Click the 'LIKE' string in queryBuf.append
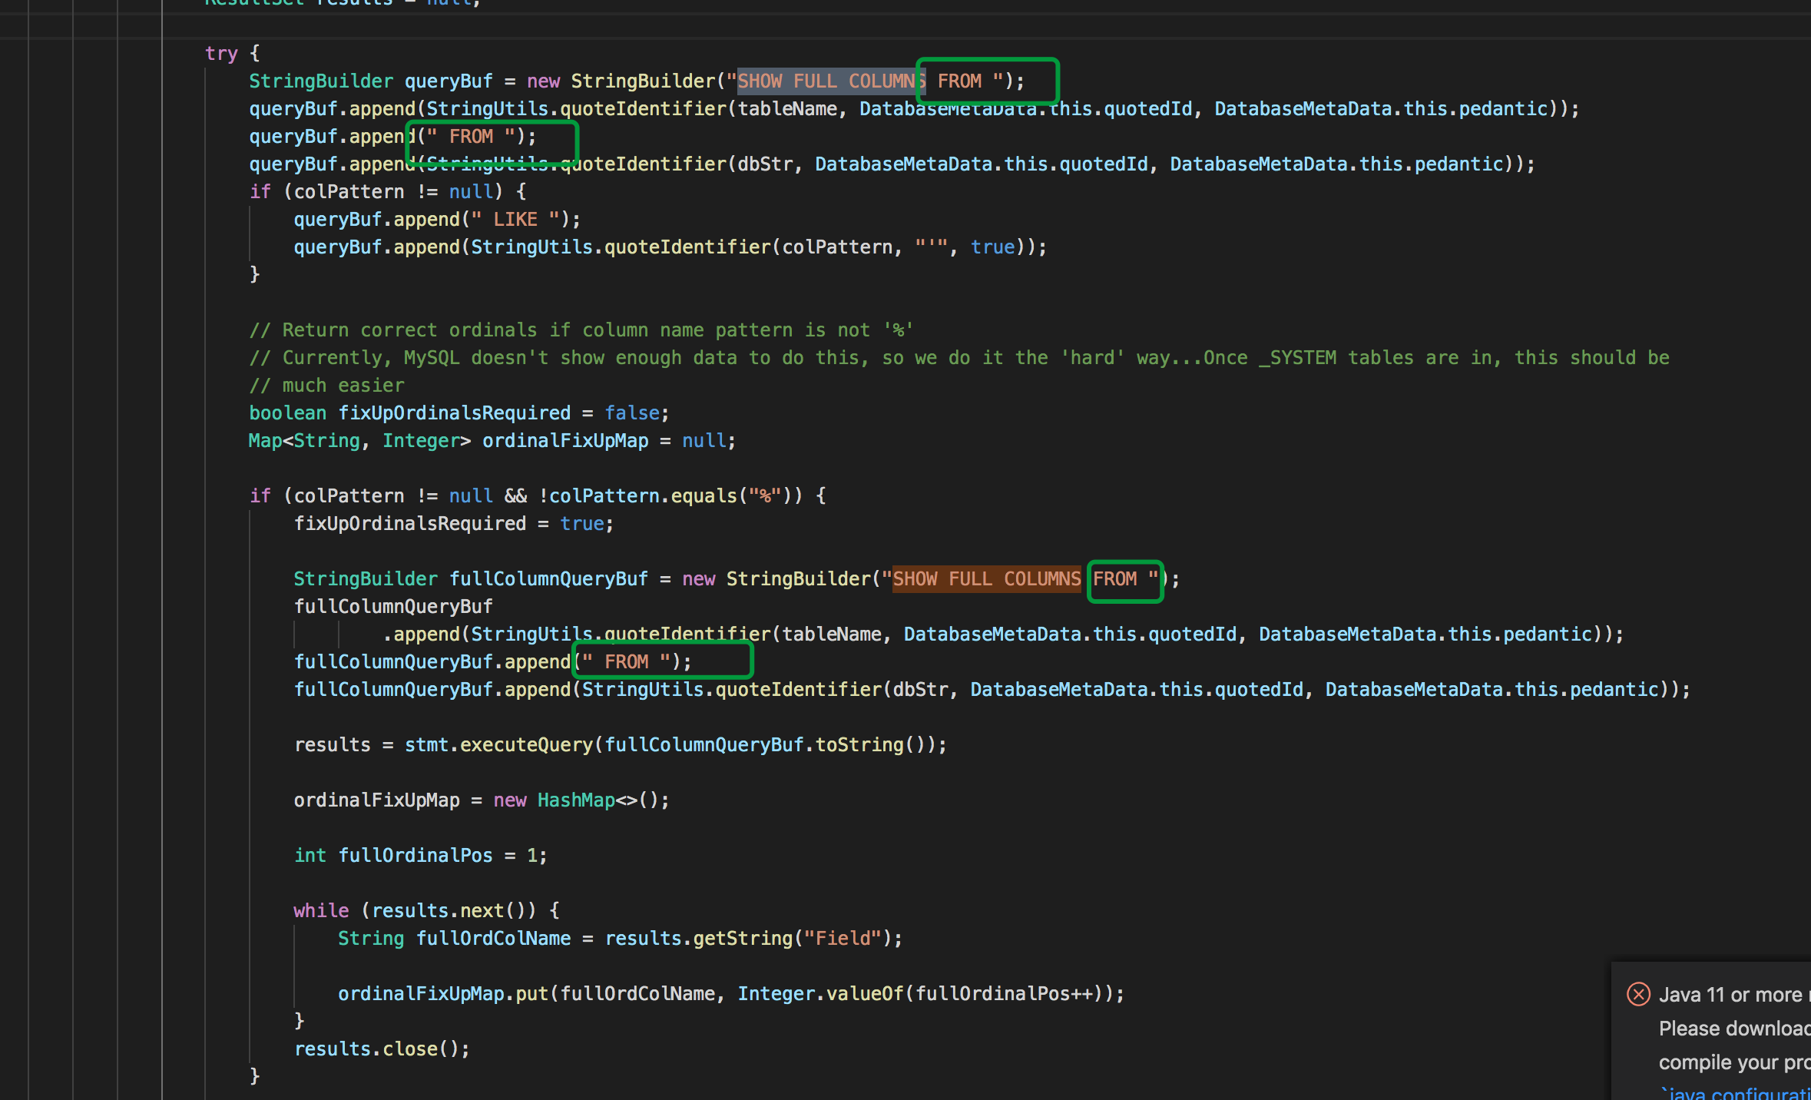The height and width of the screenshot is (1100, 1811). pyautogui.click(x=515, y=220)
